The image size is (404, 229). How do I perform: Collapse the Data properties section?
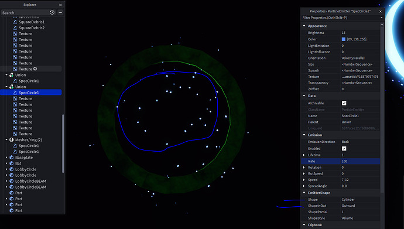coord(304,96)
